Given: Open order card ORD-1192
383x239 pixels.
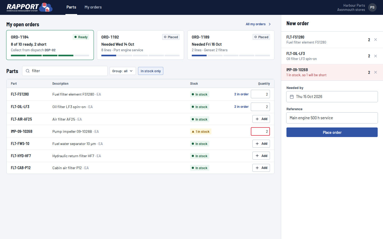Looking at the screenshot, I should tap(140, 45).
